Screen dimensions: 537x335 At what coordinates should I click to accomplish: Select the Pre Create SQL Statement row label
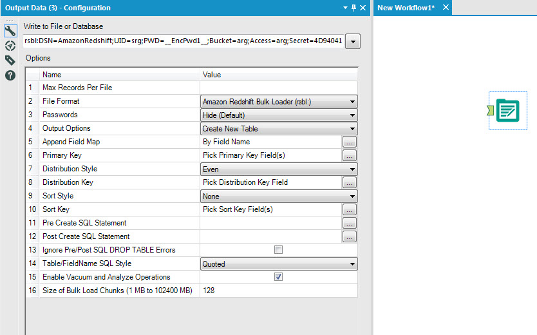pos(84,223)
